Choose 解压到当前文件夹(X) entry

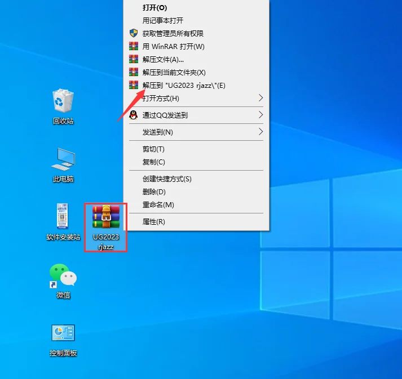pos(196,72)
